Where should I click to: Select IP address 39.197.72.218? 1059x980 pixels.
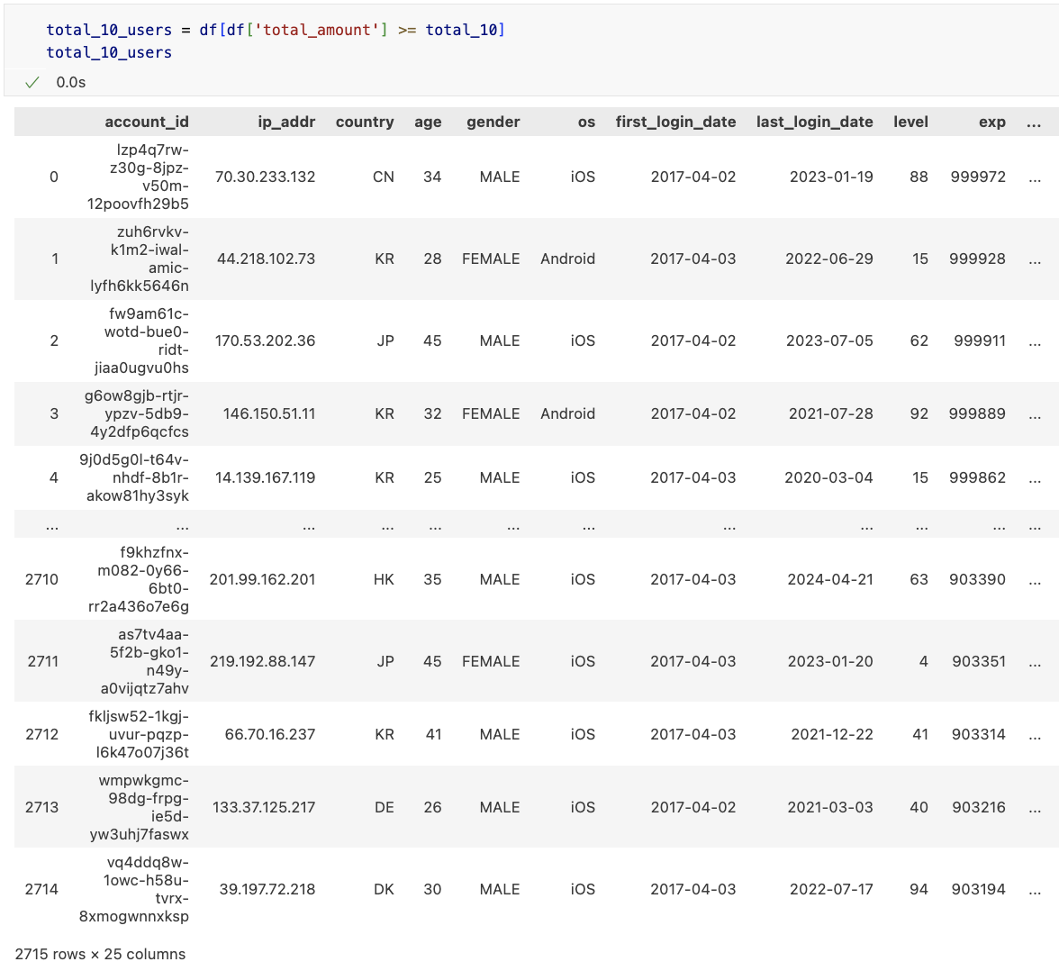click(x=267, y=889)
